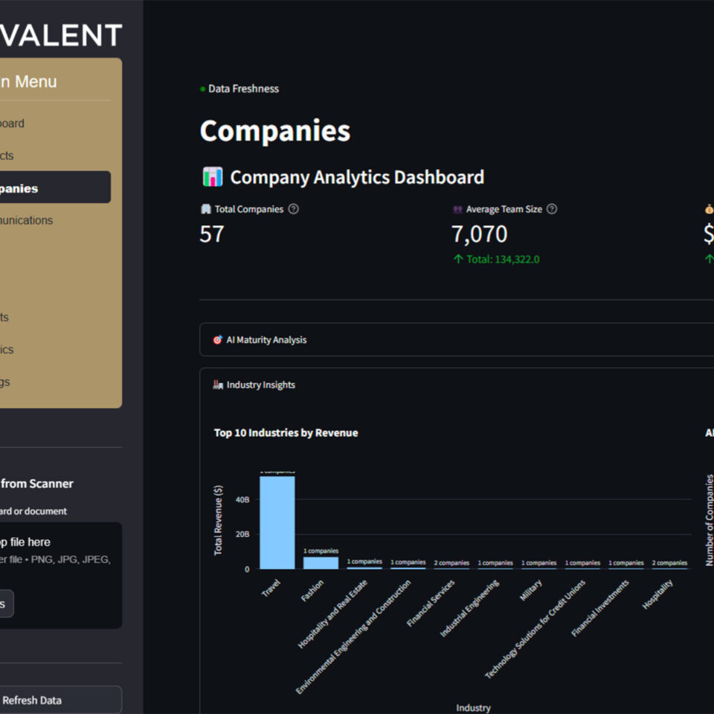
Task: Click the VALENT logo
Action: pos(61,35)
